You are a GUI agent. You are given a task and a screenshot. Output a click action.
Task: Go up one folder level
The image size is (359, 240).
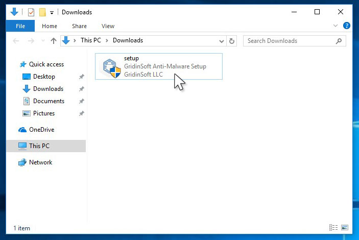[x=53, y=41]
